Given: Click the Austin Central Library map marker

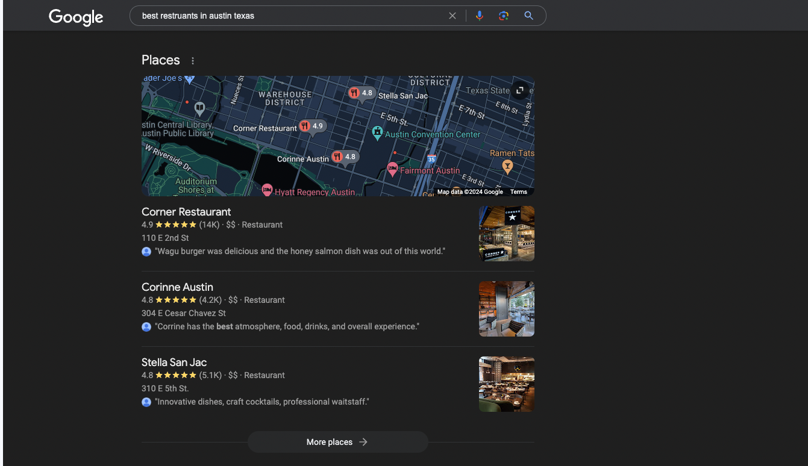Looking at the screenshot, I should click(x=200, y=109).
